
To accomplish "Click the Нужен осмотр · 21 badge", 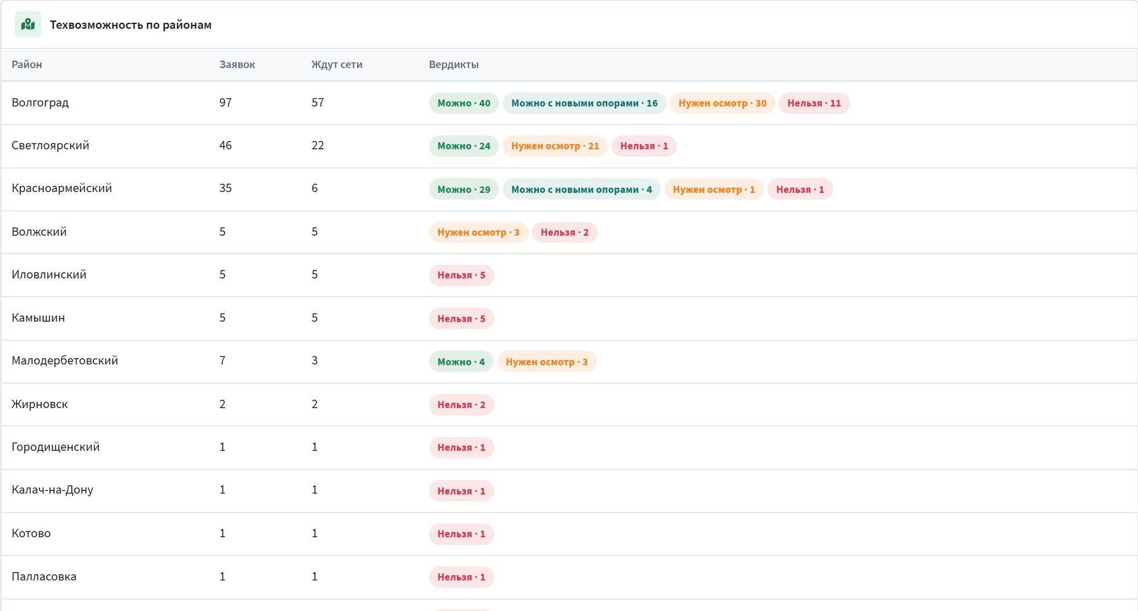I will coord(555,146).
